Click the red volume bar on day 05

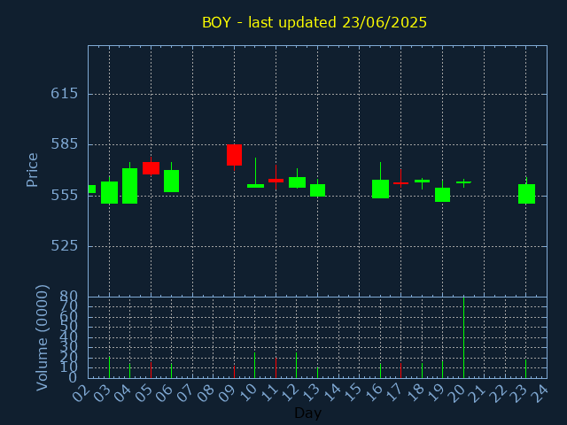(151, 370)
